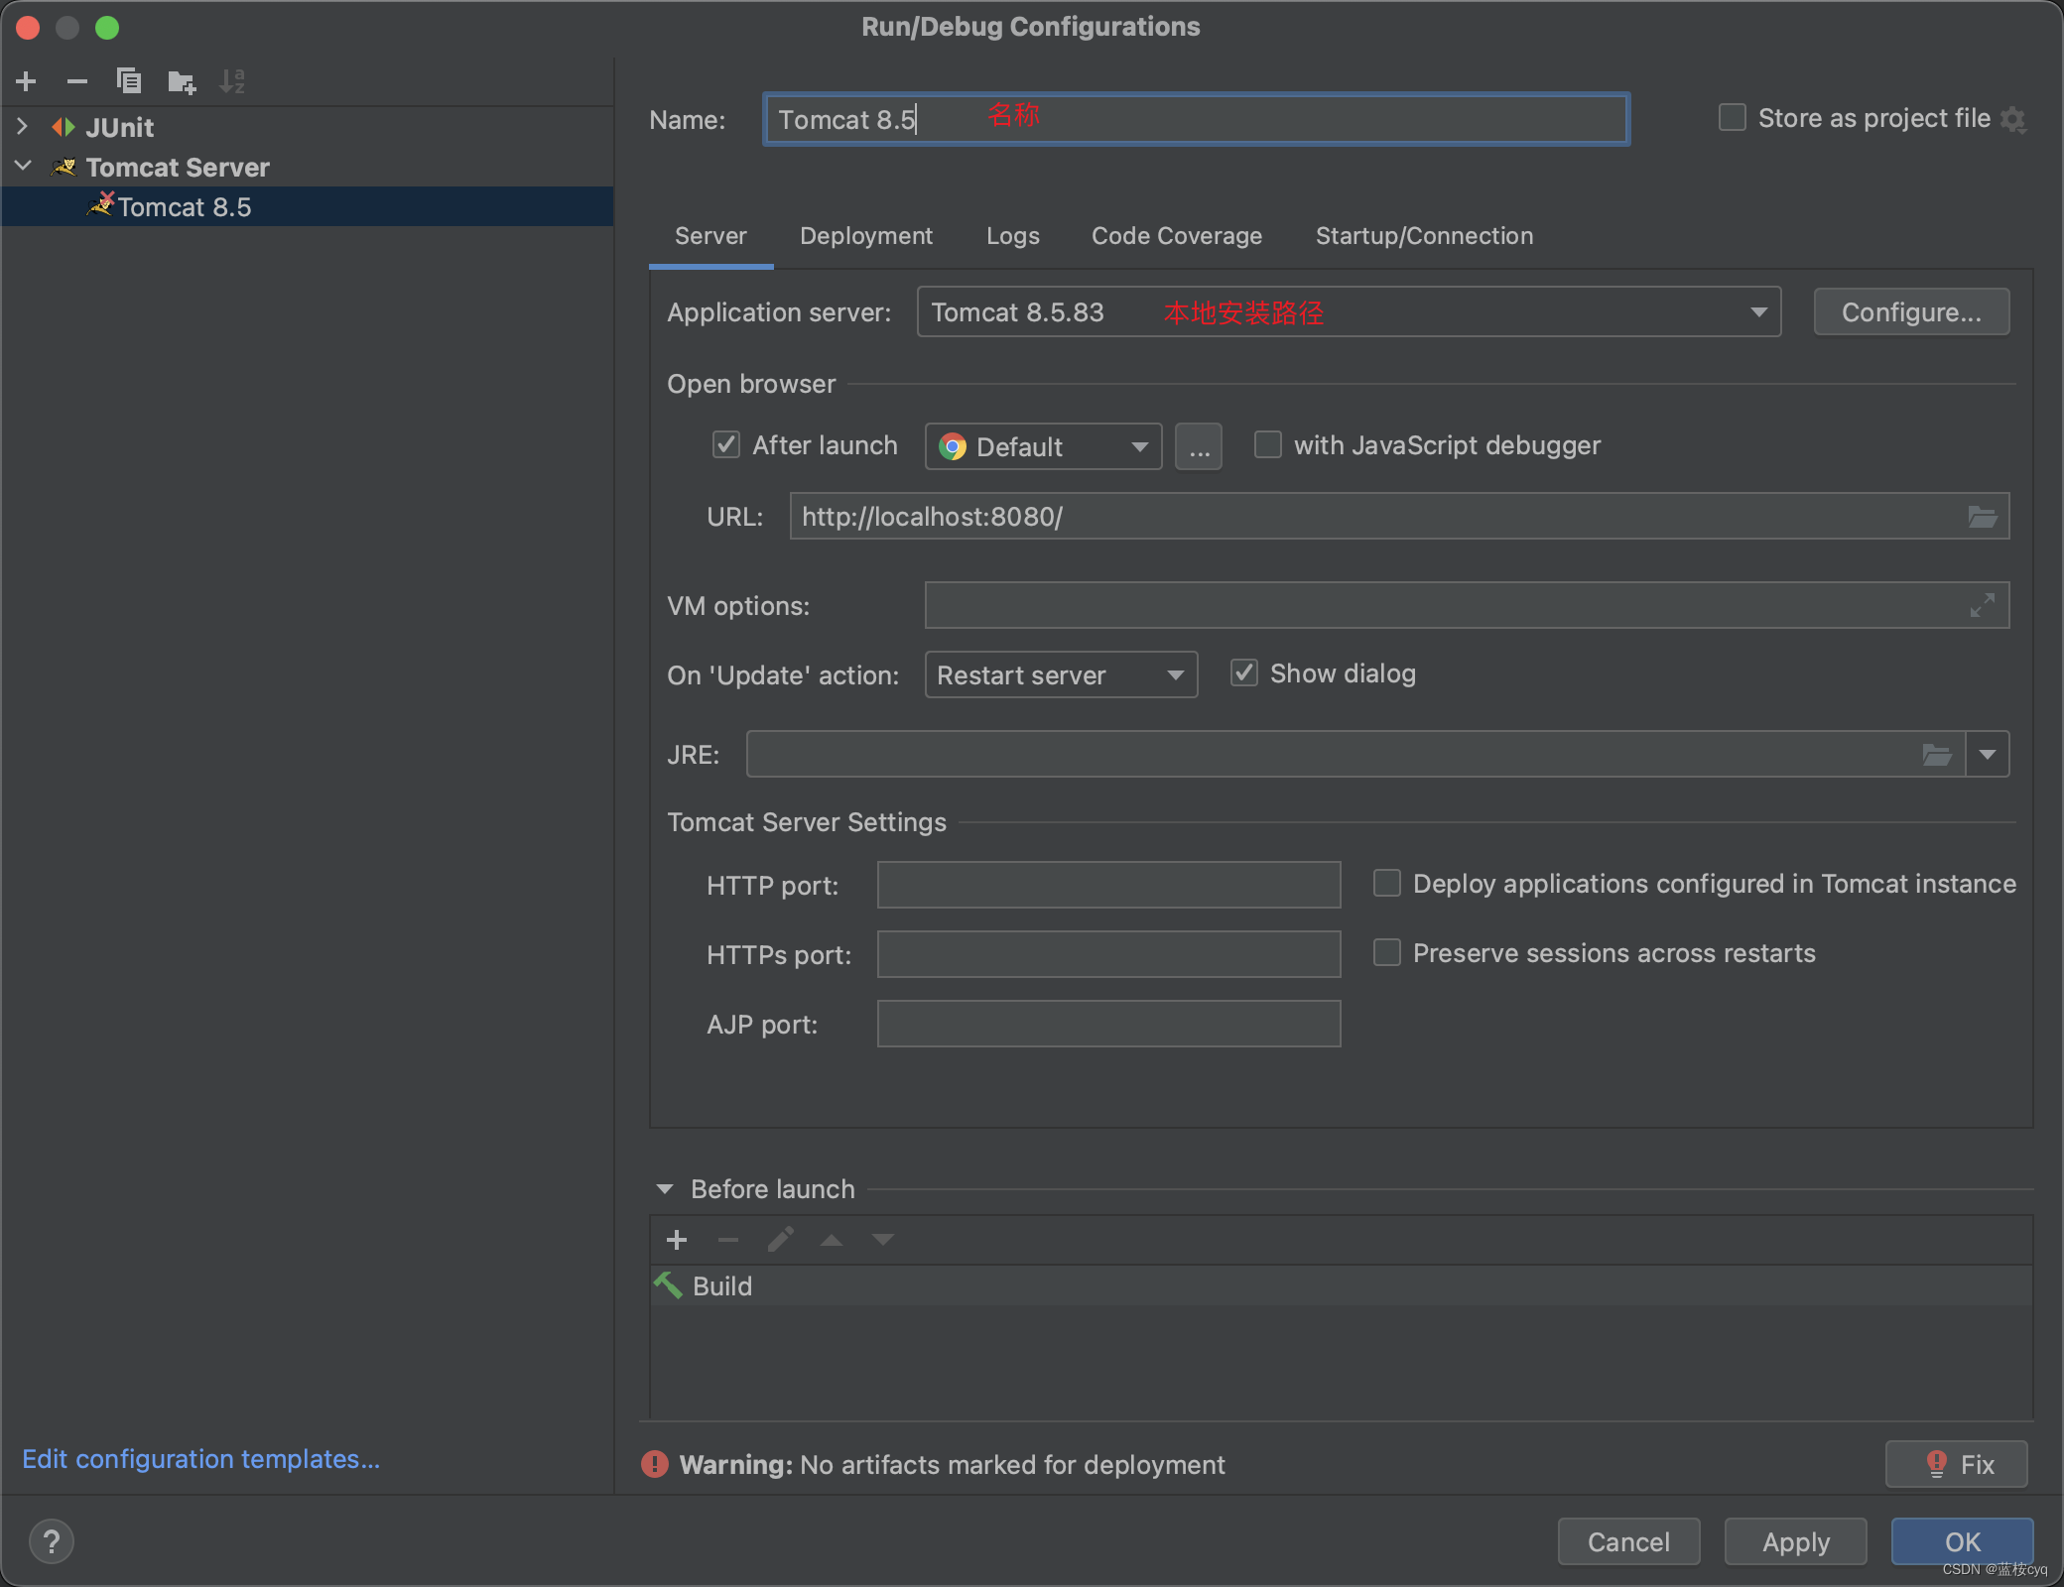Expand the JUnit tree node
Viewport: 2064px width, 1587px height.
coord(23,126)
